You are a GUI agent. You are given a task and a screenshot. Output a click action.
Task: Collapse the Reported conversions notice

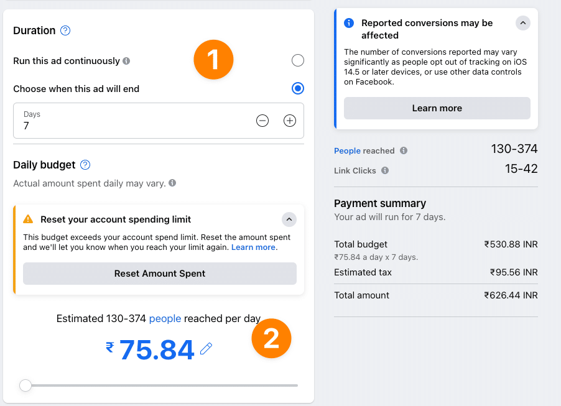click(523, 23)
